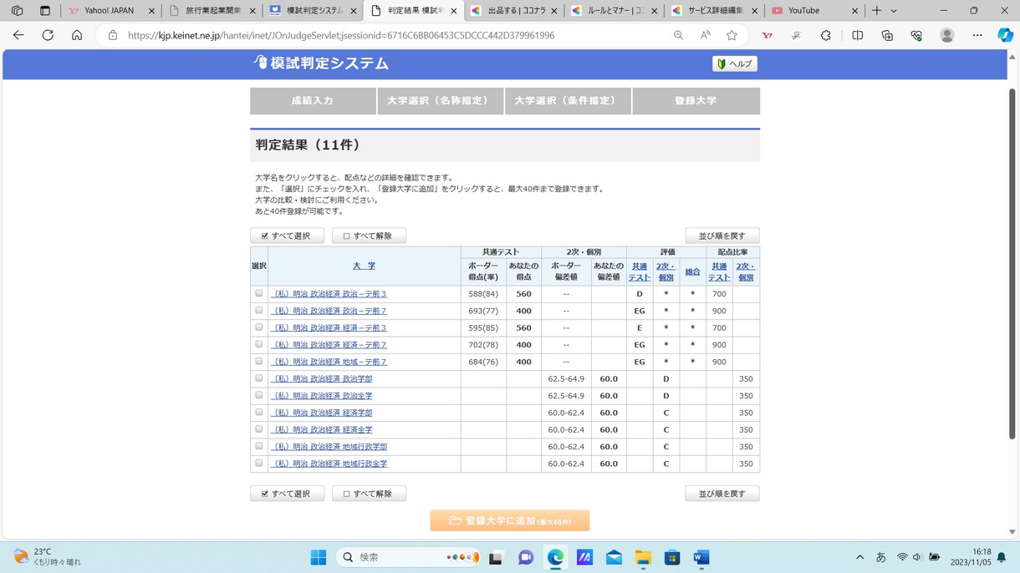
Task: Open 明治 政治経済 地域行政学部 link
Action: click(330, 447)
